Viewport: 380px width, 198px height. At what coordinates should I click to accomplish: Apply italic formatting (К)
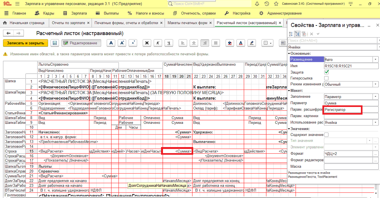point(158,43)
